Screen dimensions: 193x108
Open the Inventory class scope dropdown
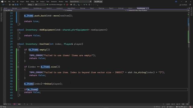(96, 10)
